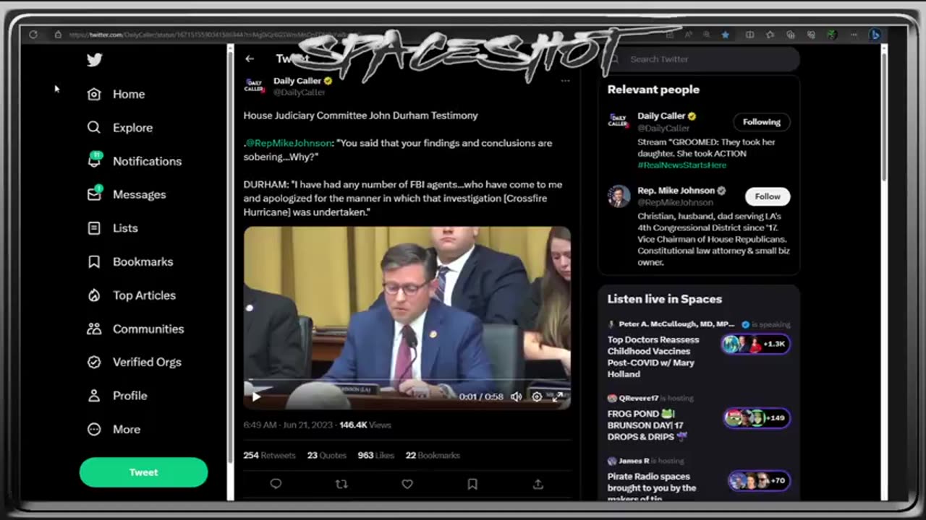
Task: Click the green Tweet button
Action: click(x=143, y=472)
